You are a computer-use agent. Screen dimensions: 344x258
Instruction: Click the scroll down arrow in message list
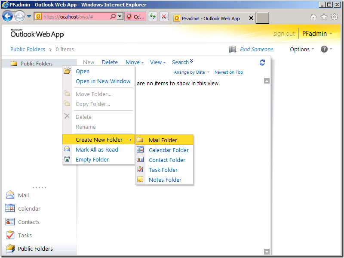tap(267, 252)
